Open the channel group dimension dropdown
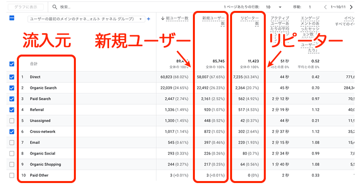361x186 pixels. (x=86, y=19)
